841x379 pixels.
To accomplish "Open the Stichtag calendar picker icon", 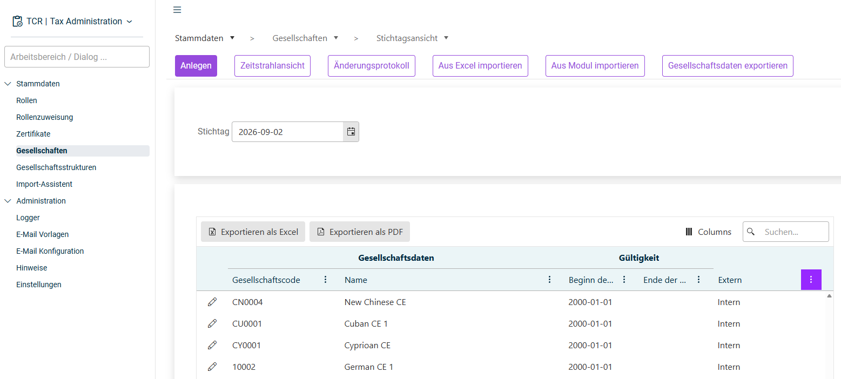I will click(351, 132).
